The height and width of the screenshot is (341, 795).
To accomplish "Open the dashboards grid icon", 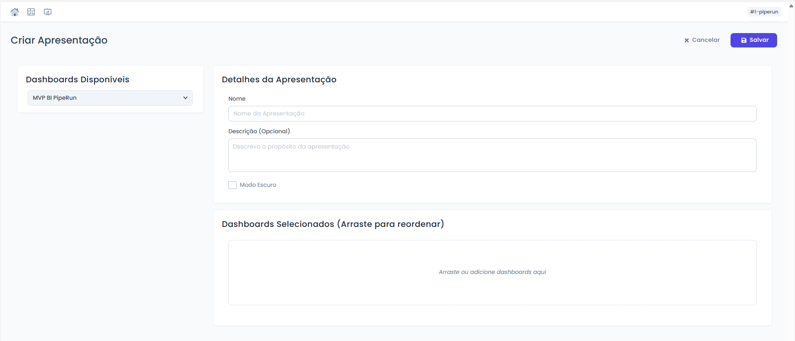I will (31, 12).
